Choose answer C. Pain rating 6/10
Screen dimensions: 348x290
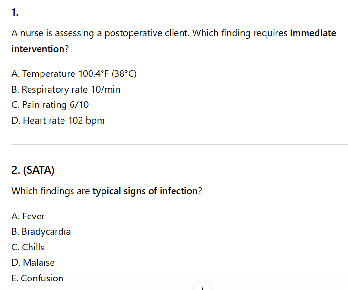coord(50,105)
